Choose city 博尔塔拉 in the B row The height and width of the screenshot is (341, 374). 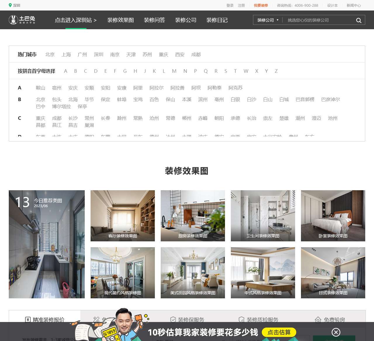[x=61, y=106]
